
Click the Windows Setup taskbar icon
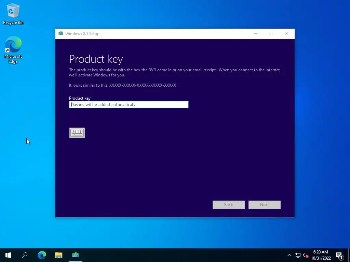coord(76,255)
